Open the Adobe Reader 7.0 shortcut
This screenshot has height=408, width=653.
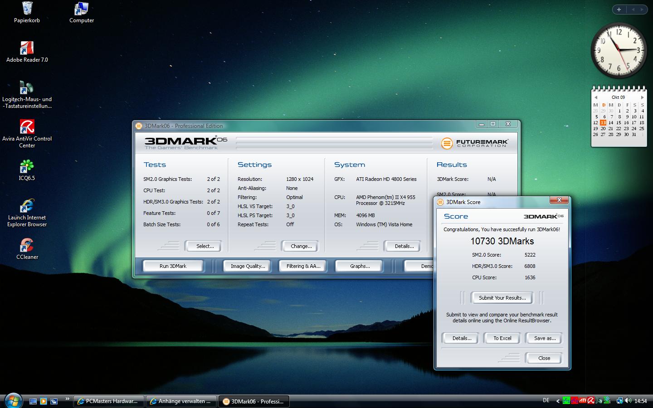tap(27, 49)
